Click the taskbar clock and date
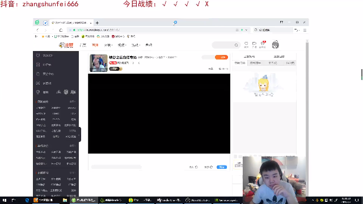363x204 pixels. tap(346, 200)
